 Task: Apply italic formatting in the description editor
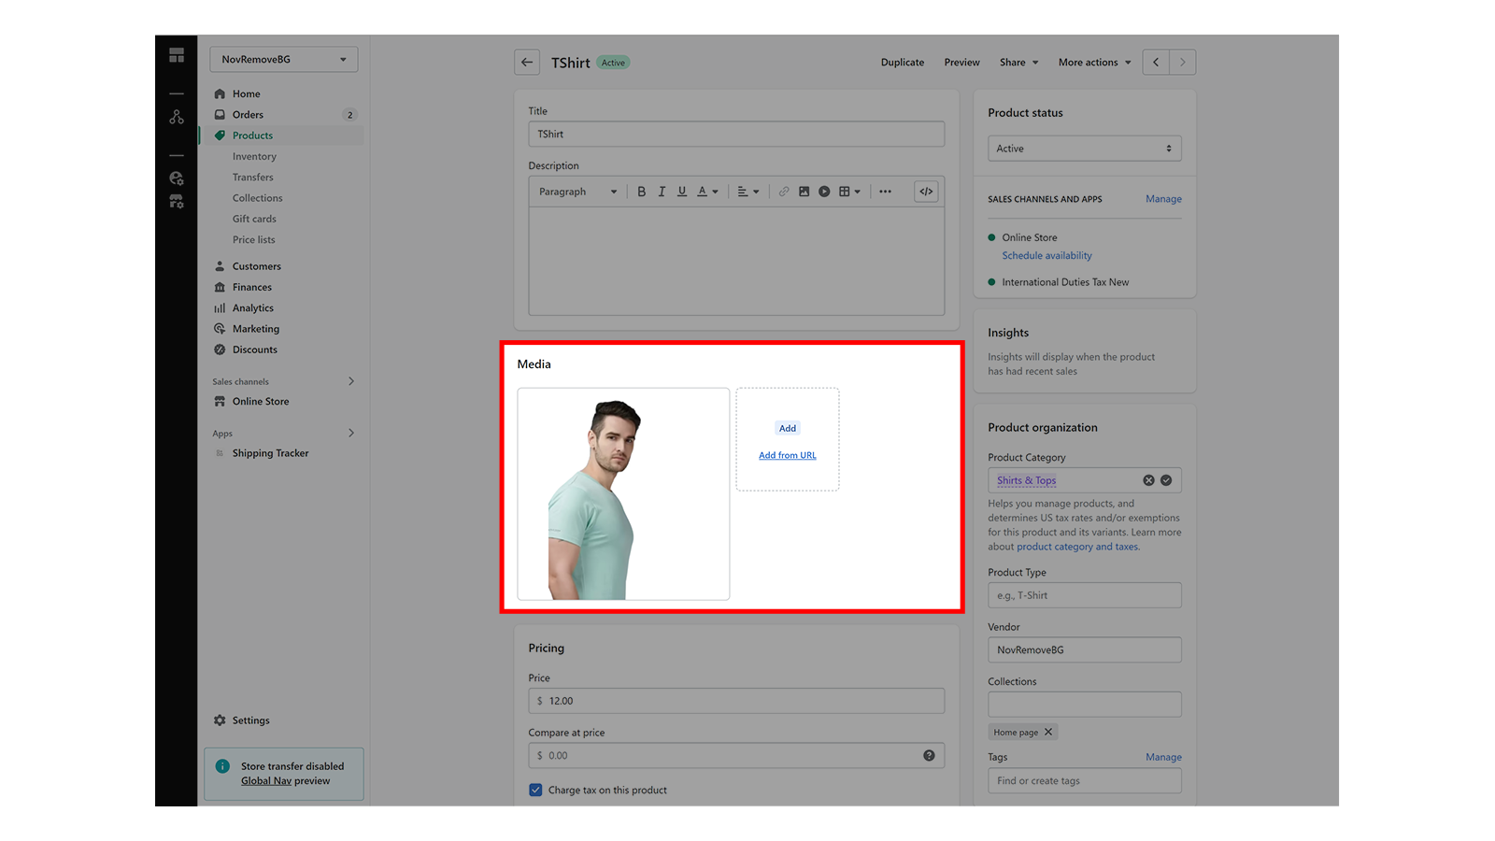[662, 191]
